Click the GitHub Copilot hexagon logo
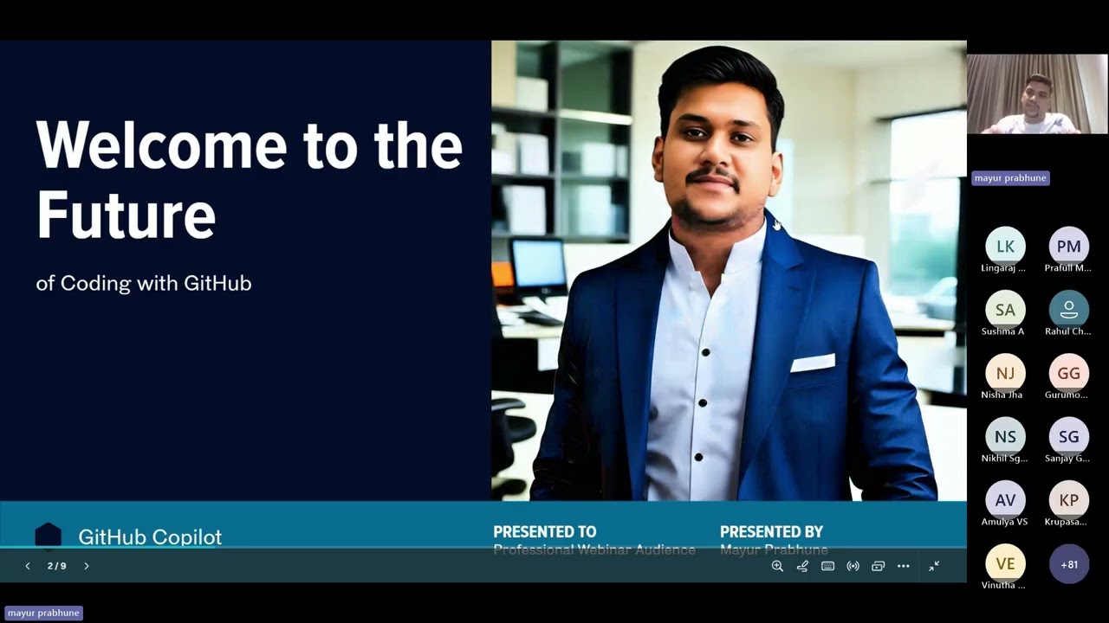The image size is (1109, 623). [x=48, y=536]
